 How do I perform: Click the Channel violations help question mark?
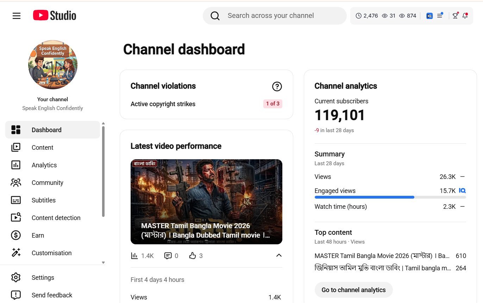277,86
